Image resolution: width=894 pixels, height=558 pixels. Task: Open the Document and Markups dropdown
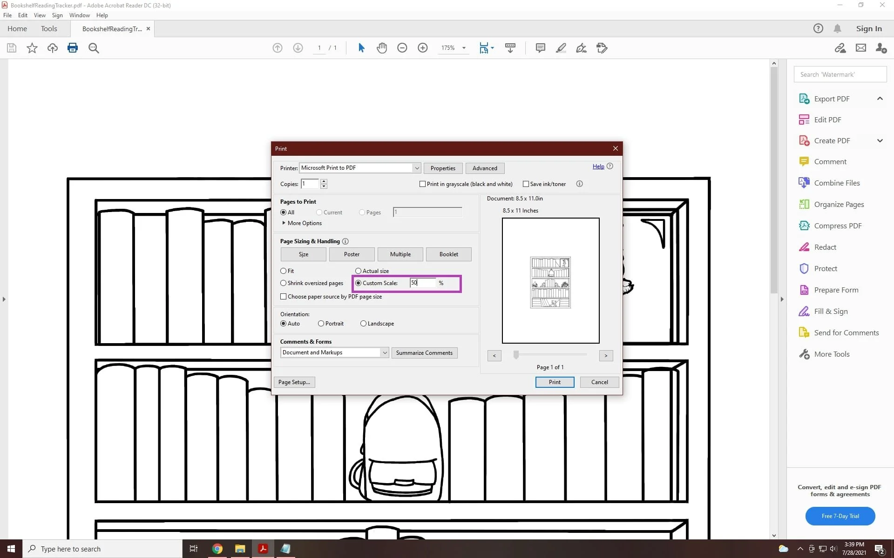coord(384,352)
